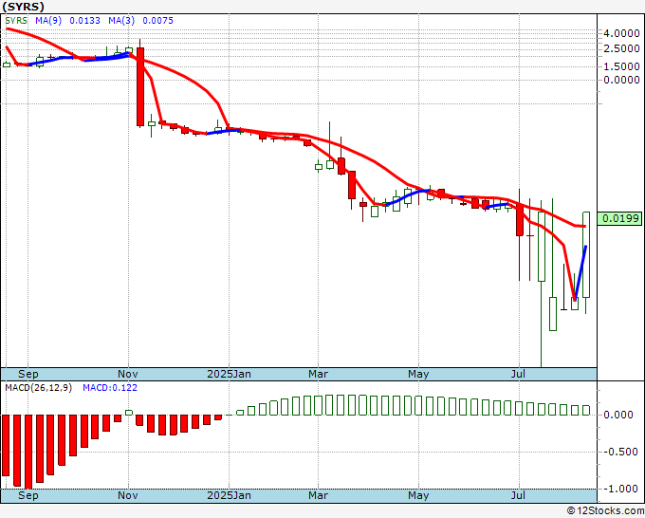Click the MA(9) value 0.0133
The height and width of the screenshot is (518, 645).
tap(84, 21)
